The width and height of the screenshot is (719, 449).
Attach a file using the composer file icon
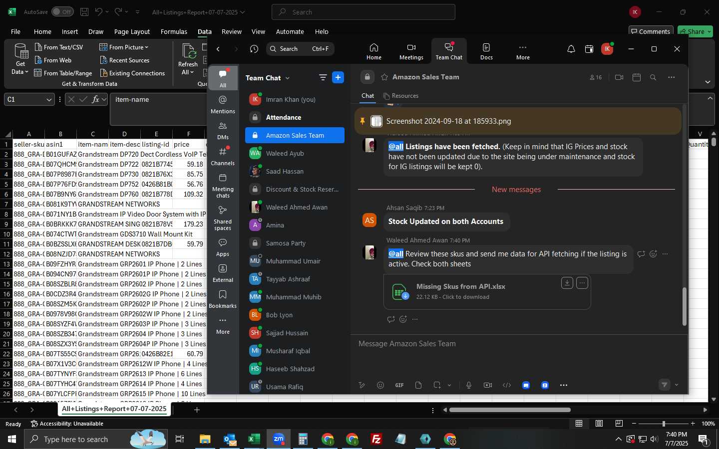tap(418, 385)
